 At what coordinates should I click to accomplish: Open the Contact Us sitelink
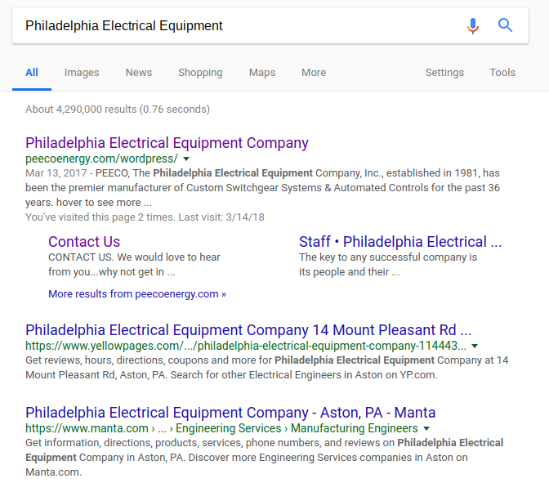coord(84,242)
